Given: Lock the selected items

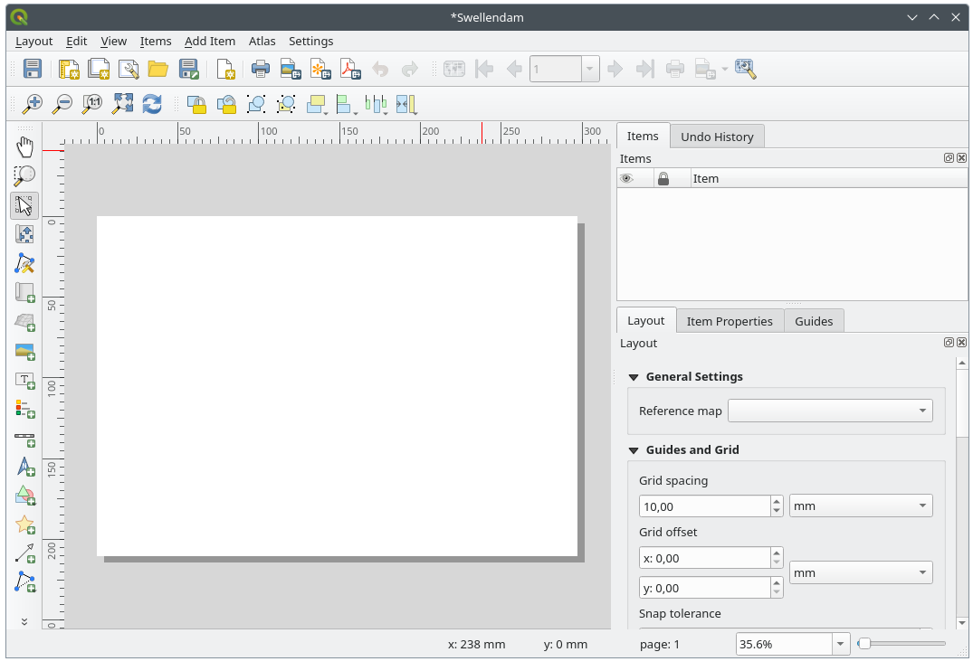Looking at the screenshot, I should [x=196, y=104].
